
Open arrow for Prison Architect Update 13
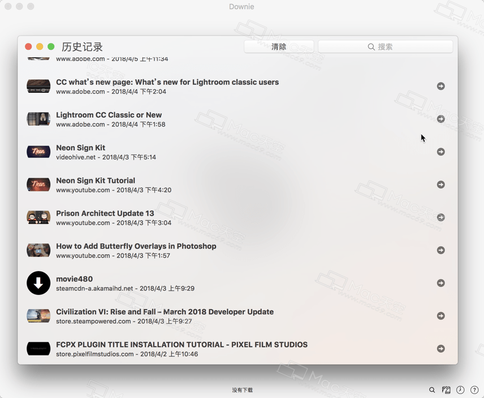tap(441, 217)
